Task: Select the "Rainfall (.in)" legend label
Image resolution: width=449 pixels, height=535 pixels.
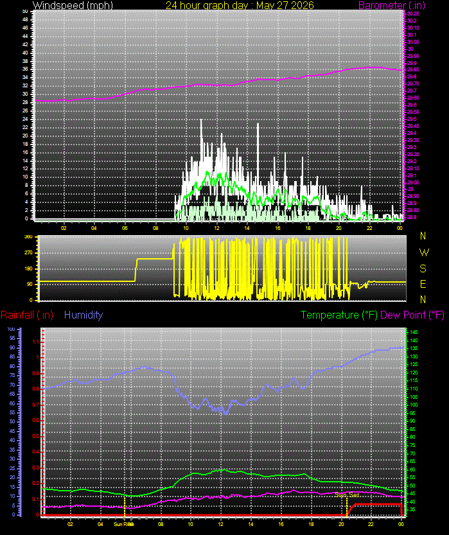Action: pyautogui.click(x=27, y=315)
